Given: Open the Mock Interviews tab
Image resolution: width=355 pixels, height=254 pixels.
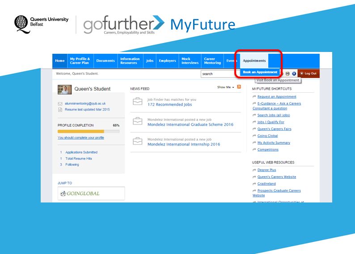Looking at the screenshot, I should point(190,61).
